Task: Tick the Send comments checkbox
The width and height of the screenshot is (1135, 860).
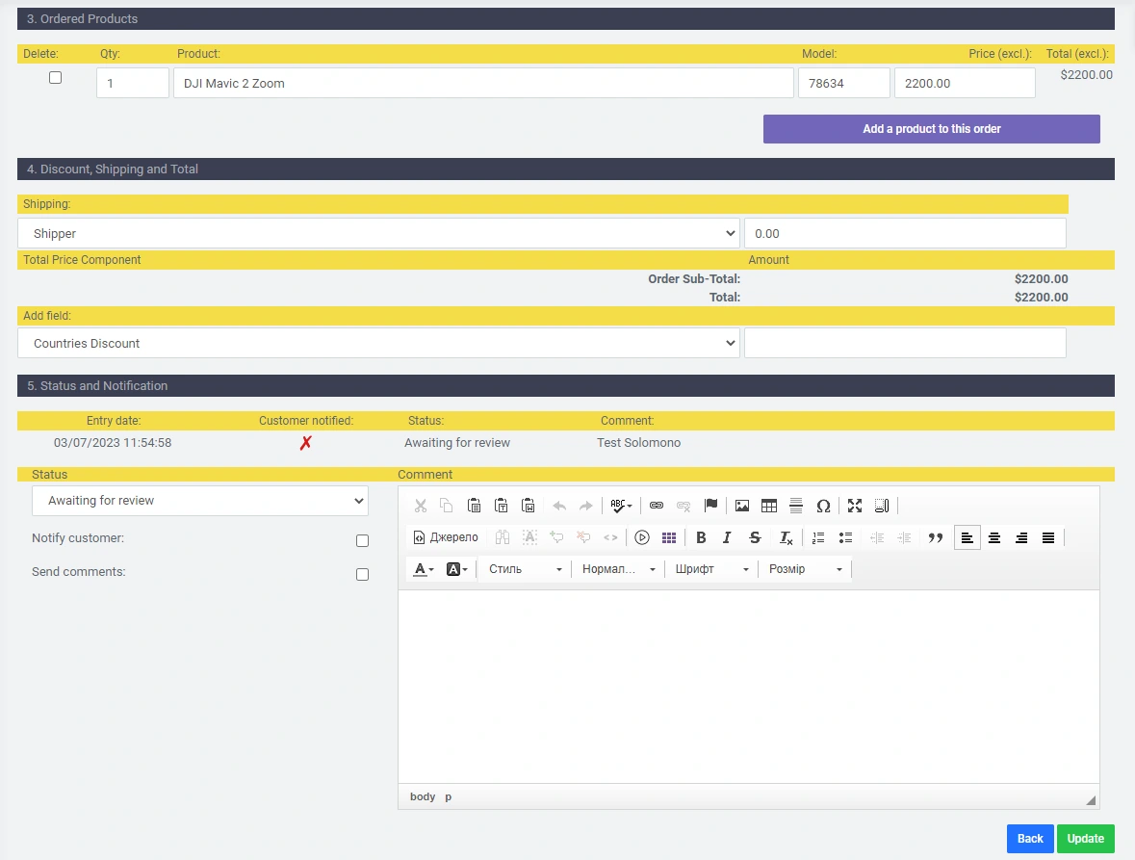Action: click(x=362, y=575)
